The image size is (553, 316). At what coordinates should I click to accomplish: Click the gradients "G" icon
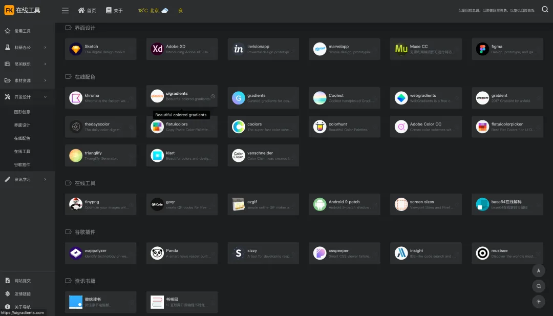pyautogui.click(x=239, y=98)
